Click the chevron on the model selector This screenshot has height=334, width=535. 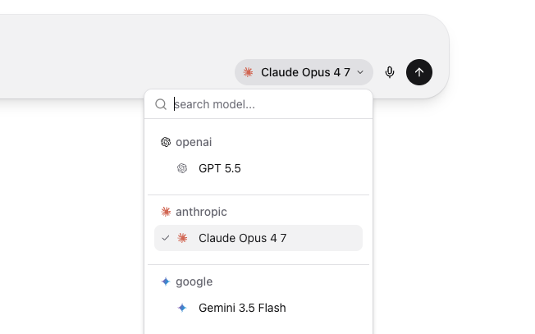[x=360, y=72]
